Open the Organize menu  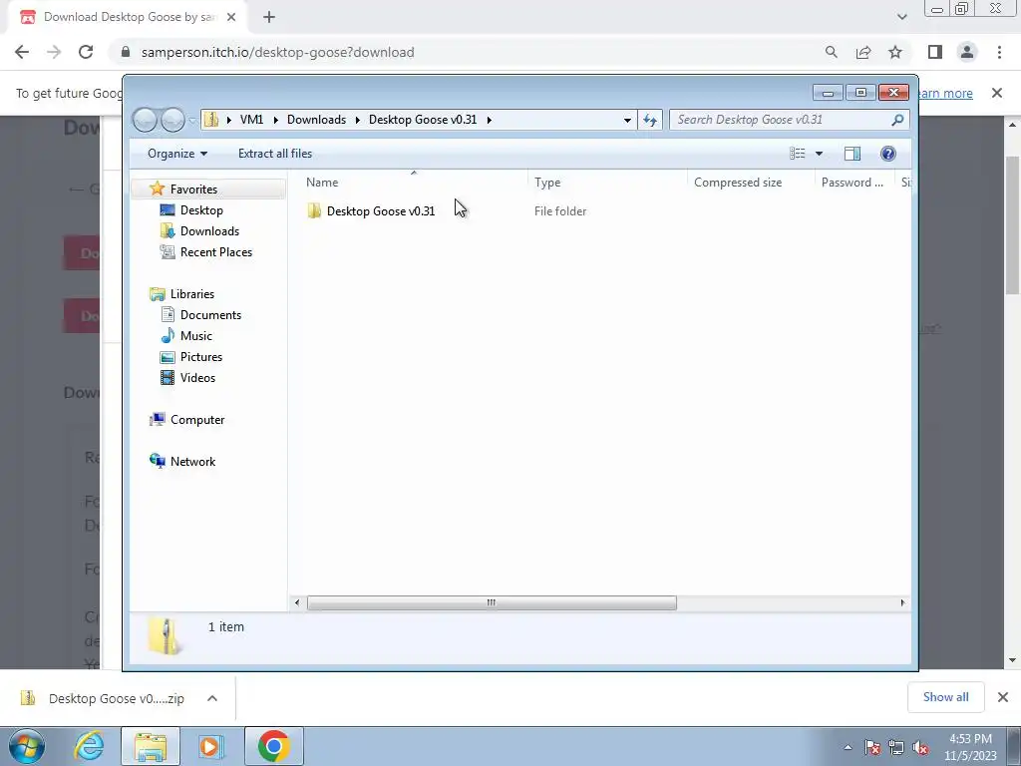point(177,154)
